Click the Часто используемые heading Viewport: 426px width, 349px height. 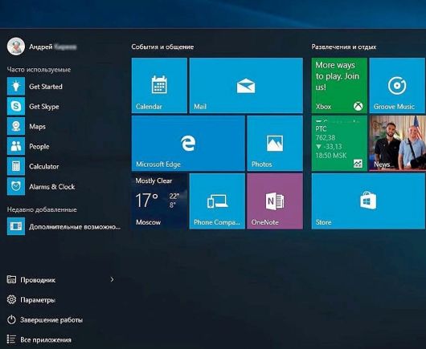pos(39,70)
